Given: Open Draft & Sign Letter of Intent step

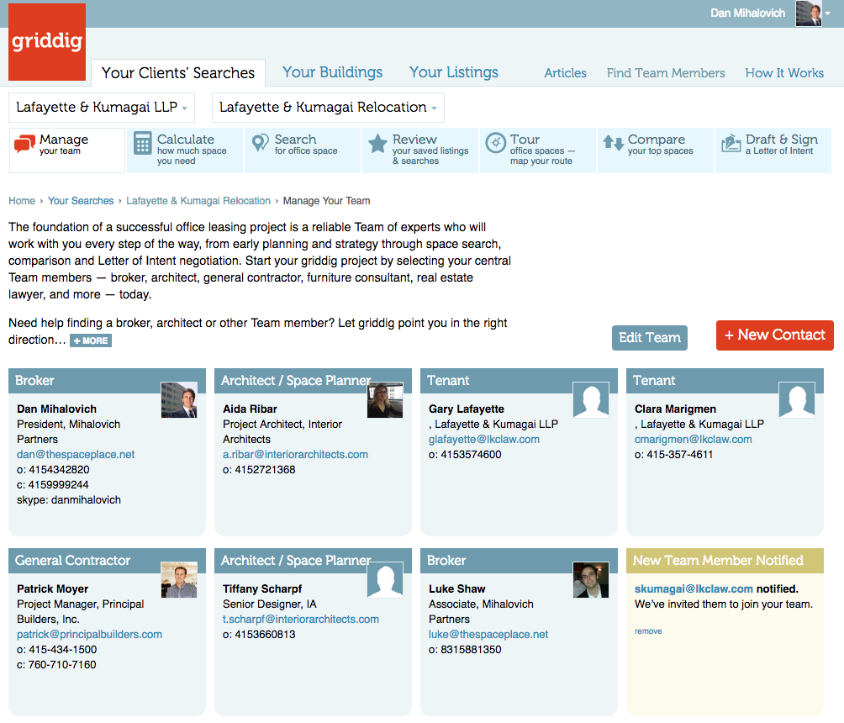Looking at the screenshot, I should (x=773, y=150).
